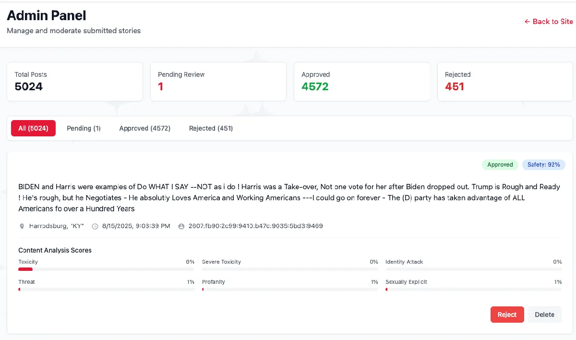Delete the displayed post
The width and height of the screenshot is (576, 340).
tap(544, 315)
